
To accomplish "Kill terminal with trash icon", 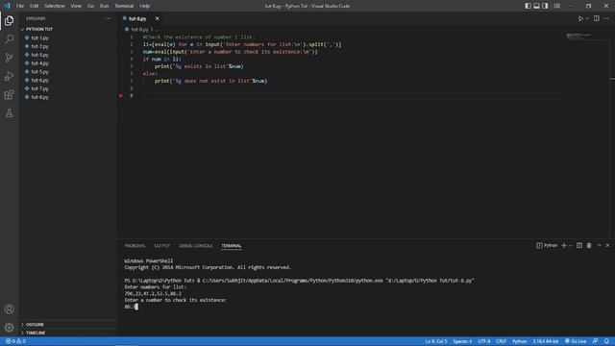I will click(589, 246).
